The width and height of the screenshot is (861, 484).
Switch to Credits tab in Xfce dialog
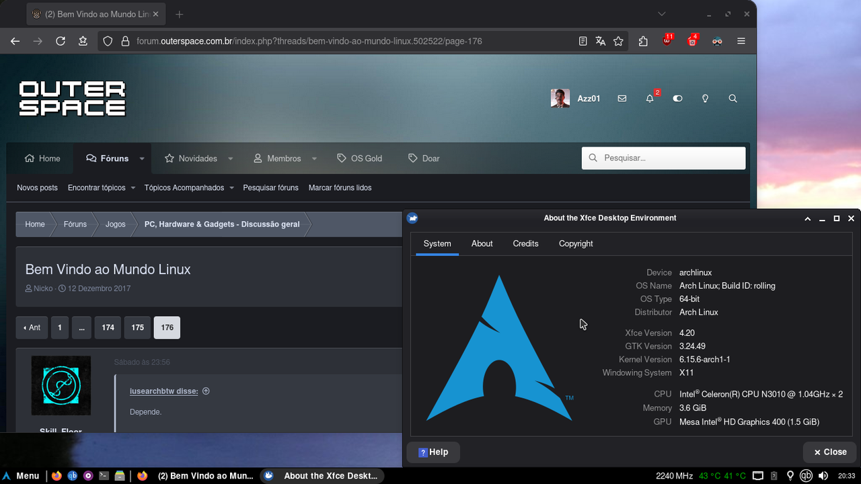pyautogui.click(x=525, y=243)
